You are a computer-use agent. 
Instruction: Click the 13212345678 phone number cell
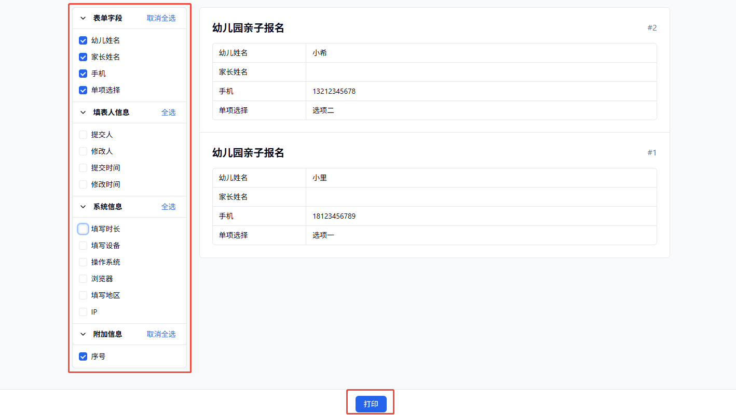[334, 91]
